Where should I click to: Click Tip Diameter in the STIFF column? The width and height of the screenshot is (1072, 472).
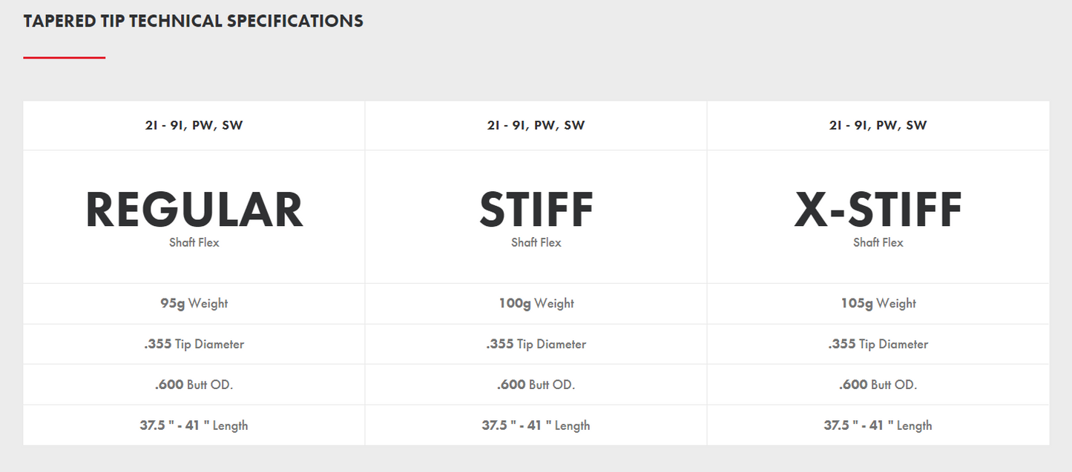click(x=536, y=344)
